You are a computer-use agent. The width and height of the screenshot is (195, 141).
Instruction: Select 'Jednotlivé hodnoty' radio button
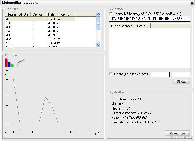coord(111,14)
